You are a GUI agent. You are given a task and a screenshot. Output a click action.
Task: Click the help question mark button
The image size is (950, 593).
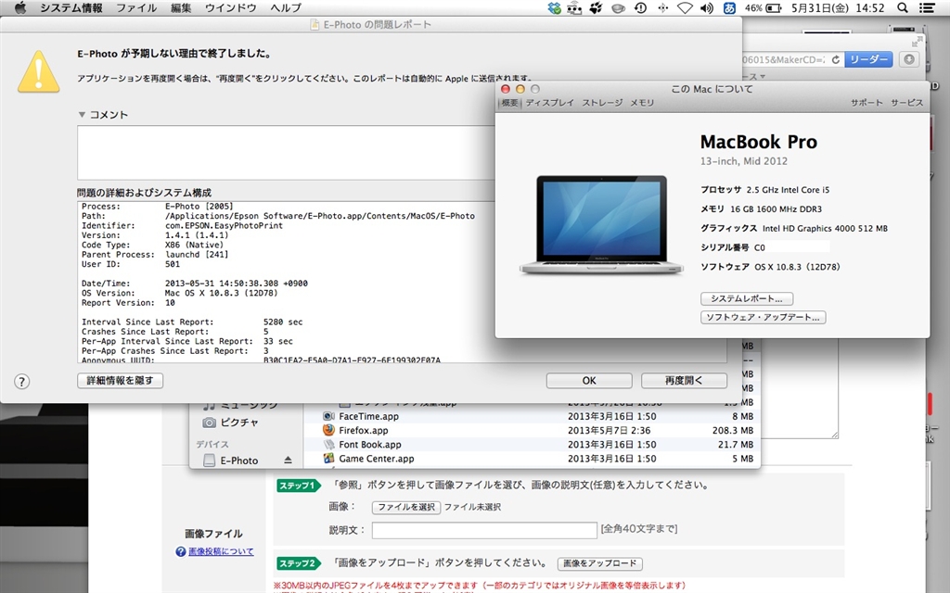point(22,381)
